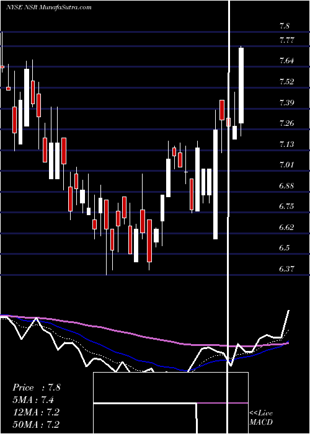
Task: Click the 6.88 price axis label
Action: point(286,186)
